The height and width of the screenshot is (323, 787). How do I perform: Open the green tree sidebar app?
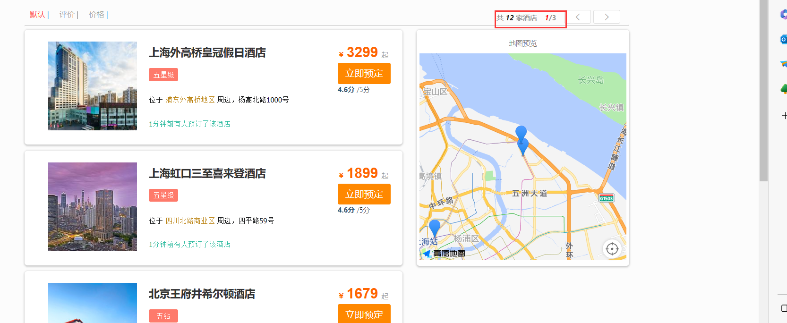click(x=784, y=89)
